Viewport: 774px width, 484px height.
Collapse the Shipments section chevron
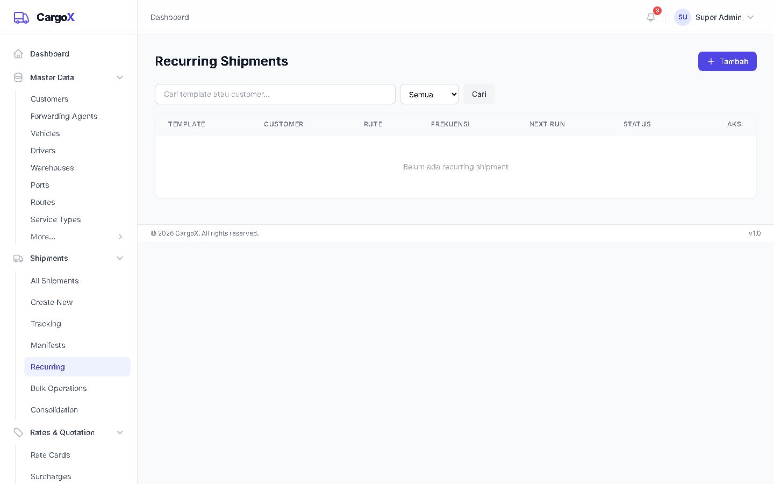[x=120, y=258]
